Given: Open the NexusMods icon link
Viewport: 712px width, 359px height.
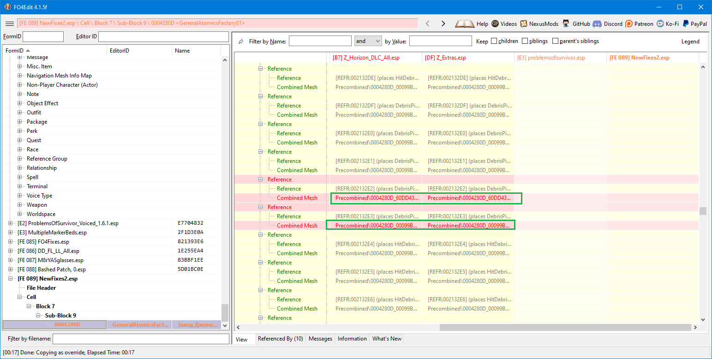Looking at the screenshot, I should coord(524,24).
